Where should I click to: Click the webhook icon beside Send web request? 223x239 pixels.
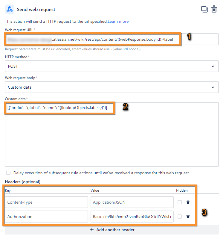[10, 9]
